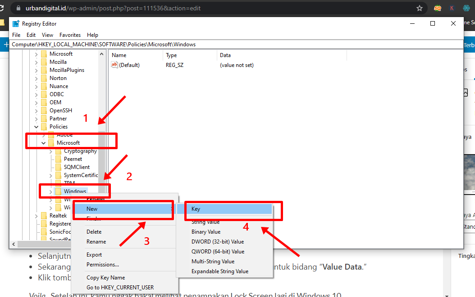Open the Favorites menu in Registry Editor

[x=70, y=35]
